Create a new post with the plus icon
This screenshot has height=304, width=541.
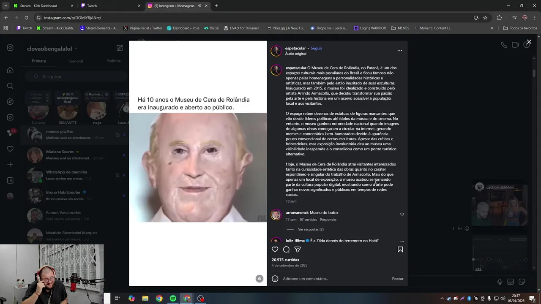(10, 165)
